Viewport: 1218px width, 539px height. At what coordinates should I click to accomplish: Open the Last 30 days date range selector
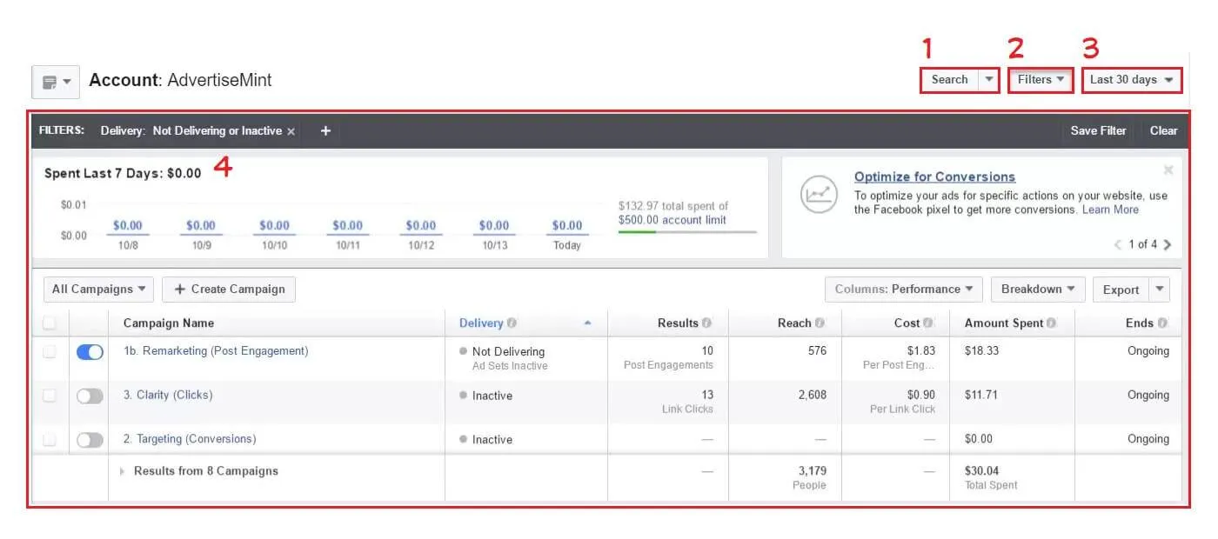pyautogui.click(x=1131, y=79)
